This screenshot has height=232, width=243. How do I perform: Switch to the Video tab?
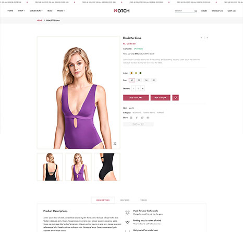point(143,200)
